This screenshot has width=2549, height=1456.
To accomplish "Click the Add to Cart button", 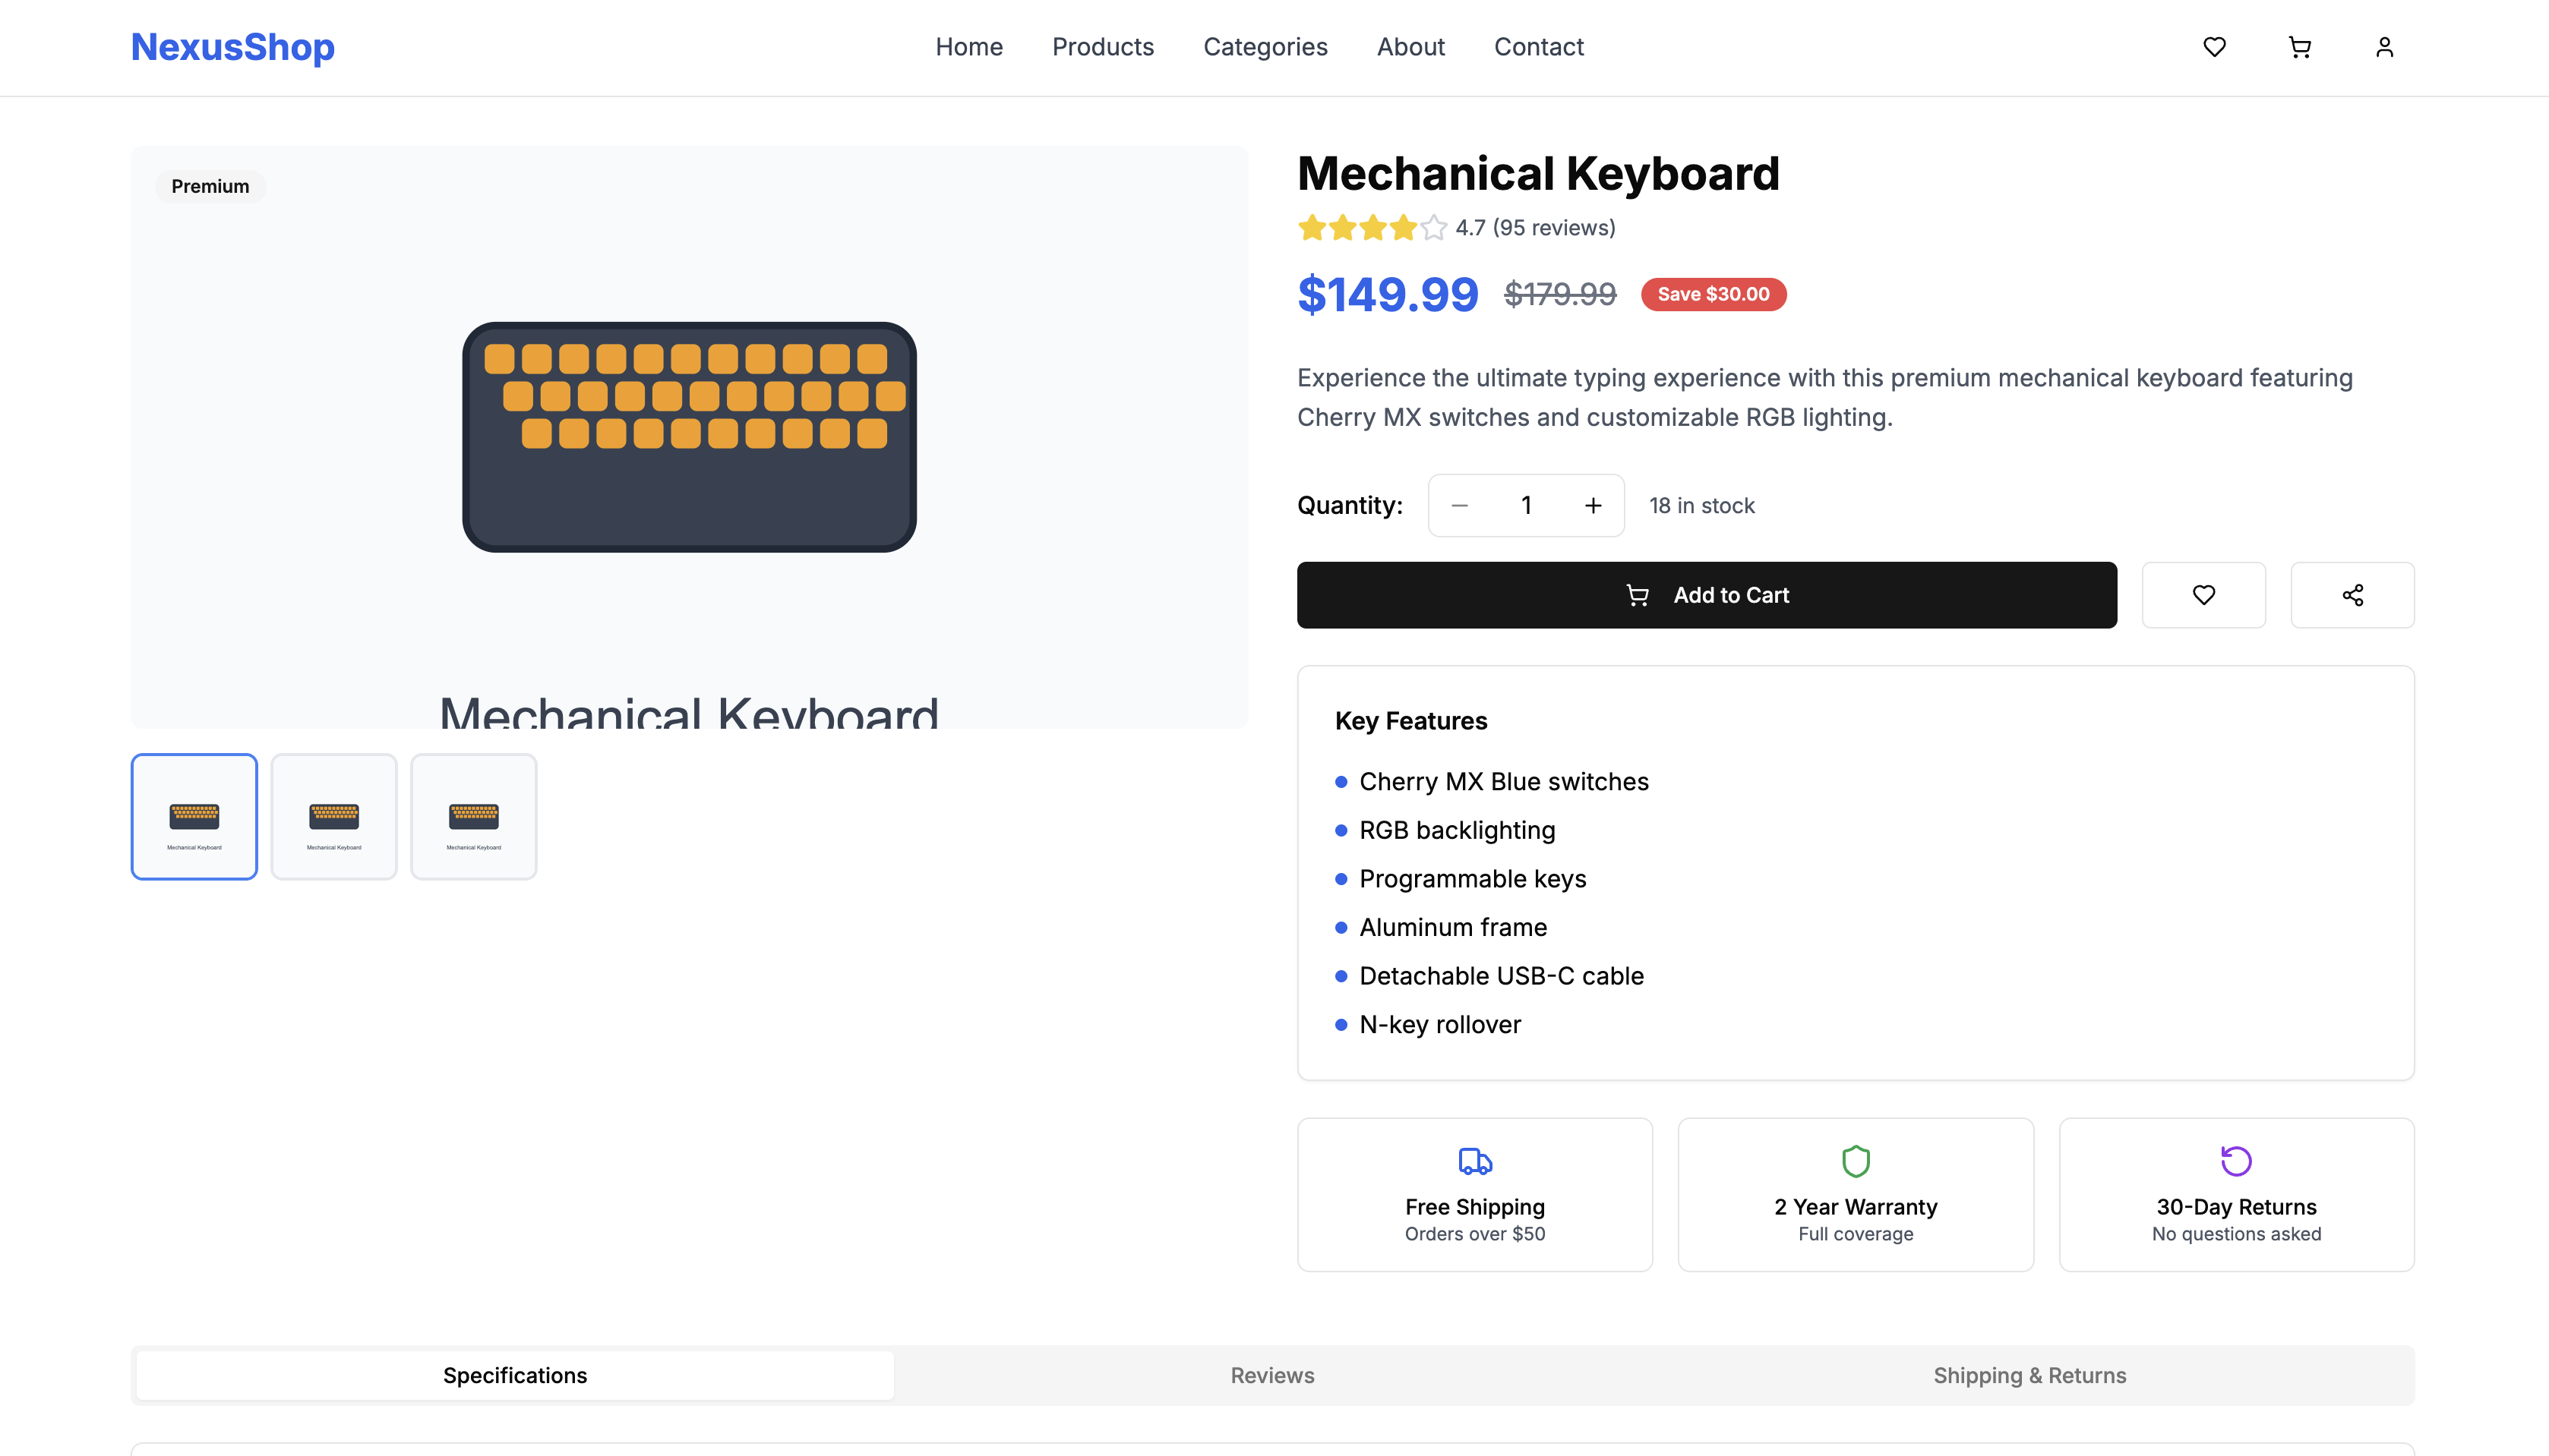I will click(x=1707, y=595).
